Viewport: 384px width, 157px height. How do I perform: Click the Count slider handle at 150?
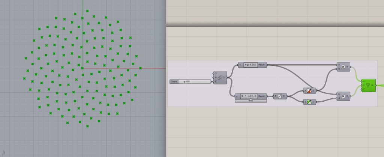[184, 81]
